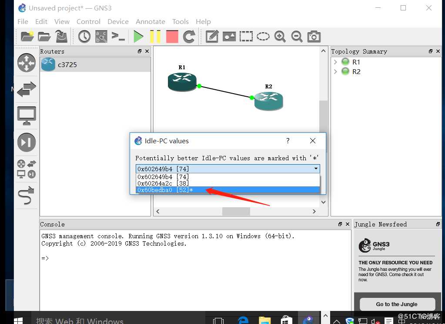Open the Edit menu
The height and width of the screenshot is (324, 445).
pos(41,22)
